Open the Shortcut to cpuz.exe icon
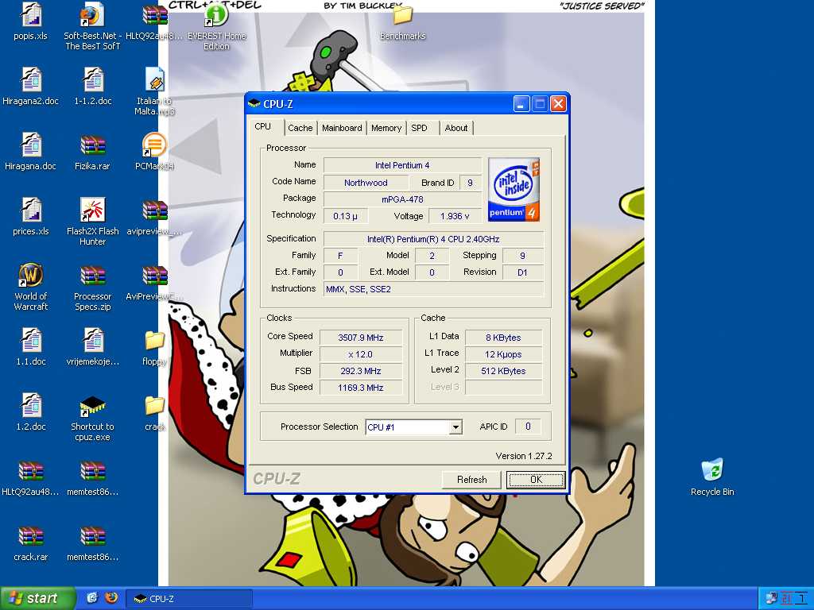 pyautogui.click(x=93, y=406)
